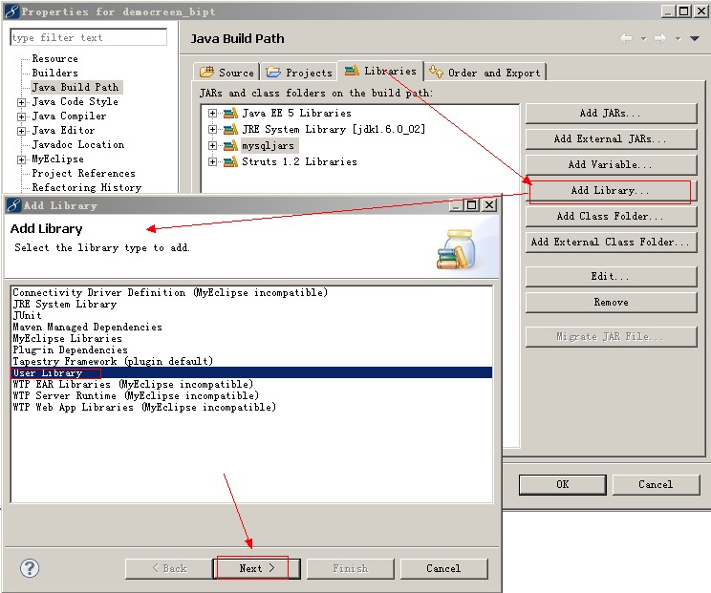Select Refactoring History in the tree
Screen dimensions: 711x593
click(x=87, y=188)
